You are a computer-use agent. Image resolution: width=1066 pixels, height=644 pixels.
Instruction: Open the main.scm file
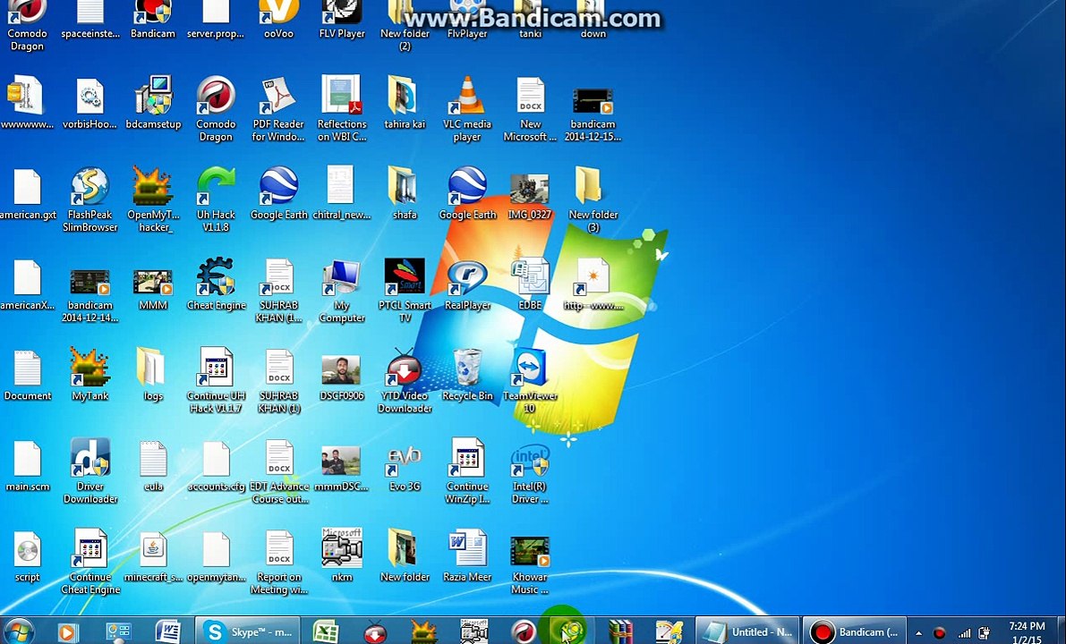pyautogui.click(x=27, y=466)
